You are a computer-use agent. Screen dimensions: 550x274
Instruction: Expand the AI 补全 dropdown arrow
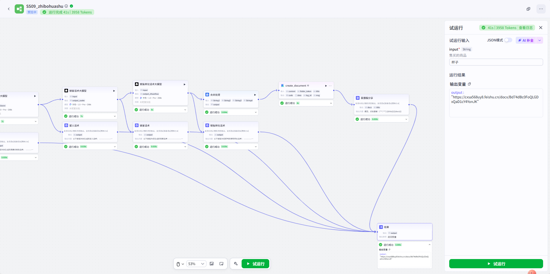pyautogui.click(x=540, y=41)
